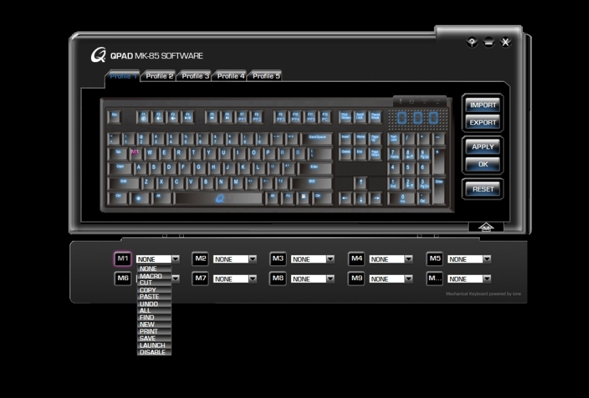Select the pink M1 assigned key
The height and width of the screenshot is (398, 589).
[135, 153]
